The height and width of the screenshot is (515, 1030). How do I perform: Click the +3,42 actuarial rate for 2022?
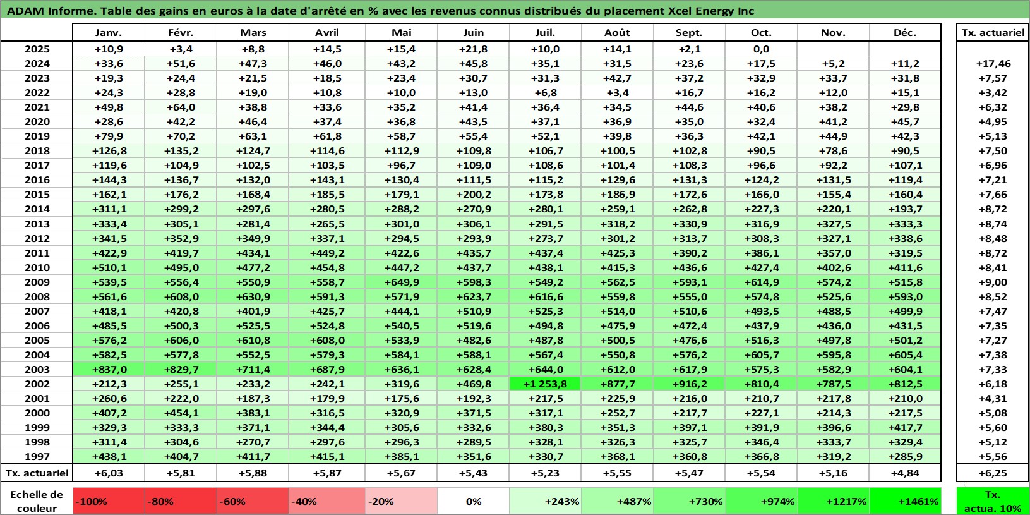click(x=993, y=92)
